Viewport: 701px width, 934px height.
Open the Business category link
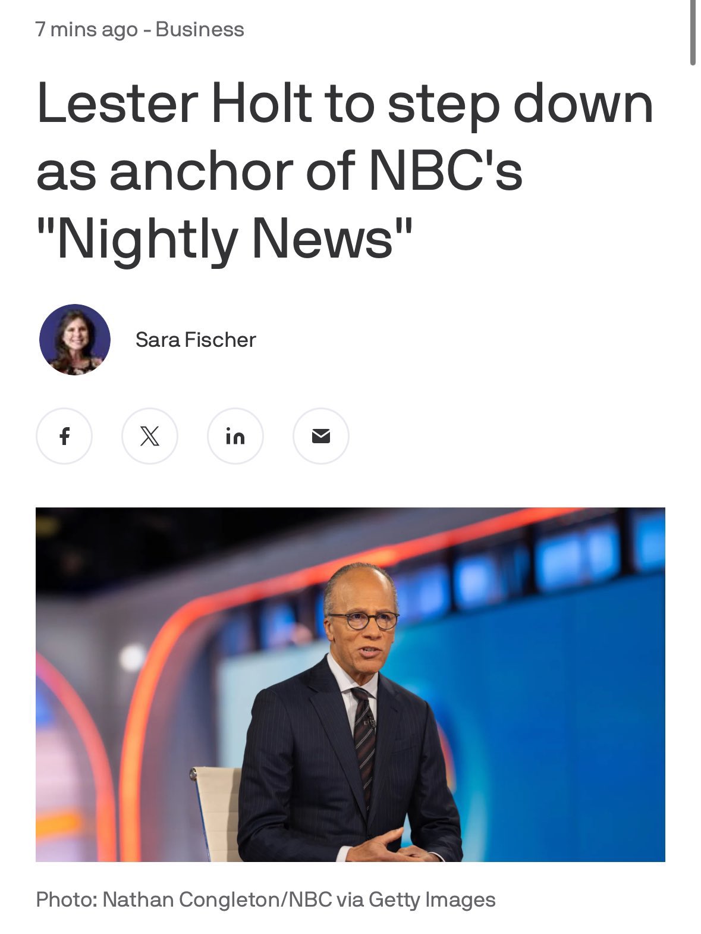tap(200, 29)
